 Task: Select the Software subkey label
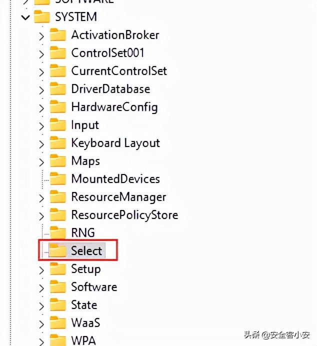[x=94, y=287]
